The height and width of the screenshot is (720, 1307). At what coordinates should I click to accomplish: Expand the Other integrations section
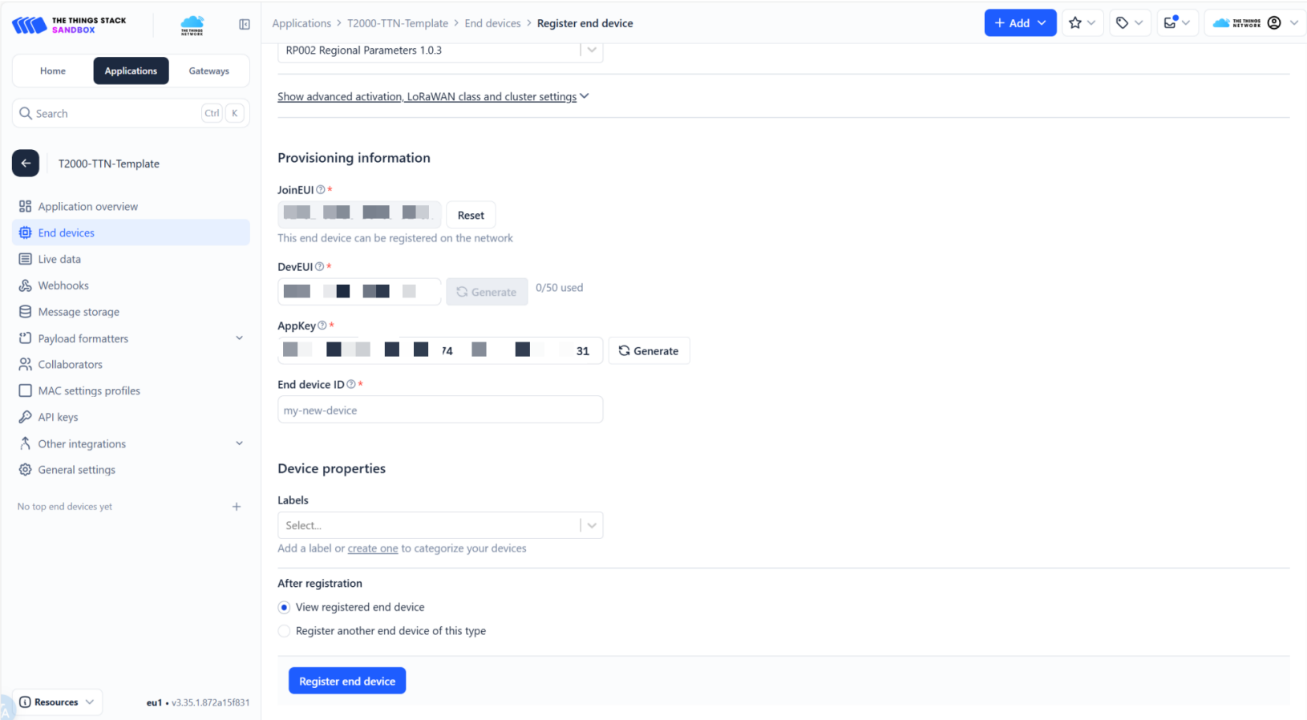point(239,443)
